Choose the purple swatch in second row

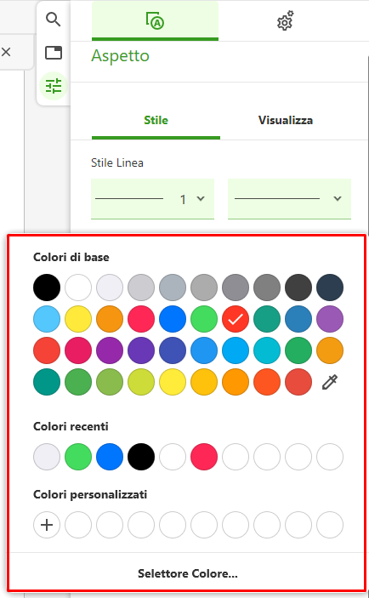330,319
